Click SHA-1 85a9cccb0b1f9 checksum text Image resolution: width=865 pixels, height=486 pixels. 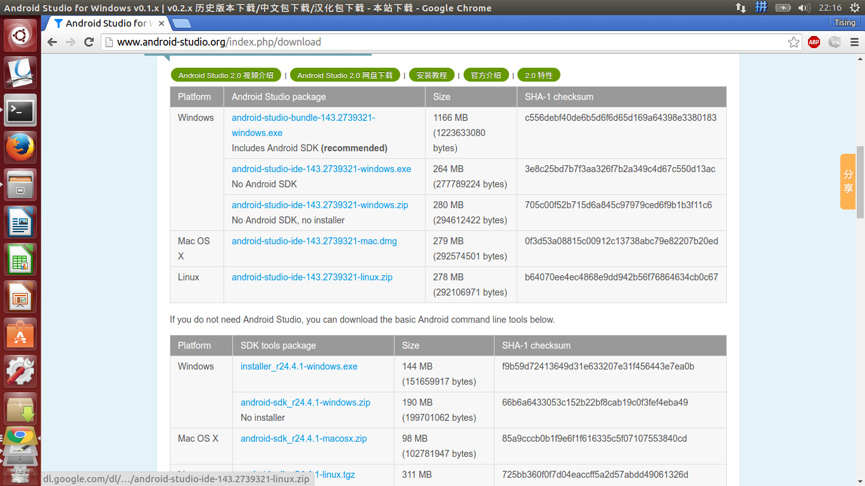click(594, 439)
